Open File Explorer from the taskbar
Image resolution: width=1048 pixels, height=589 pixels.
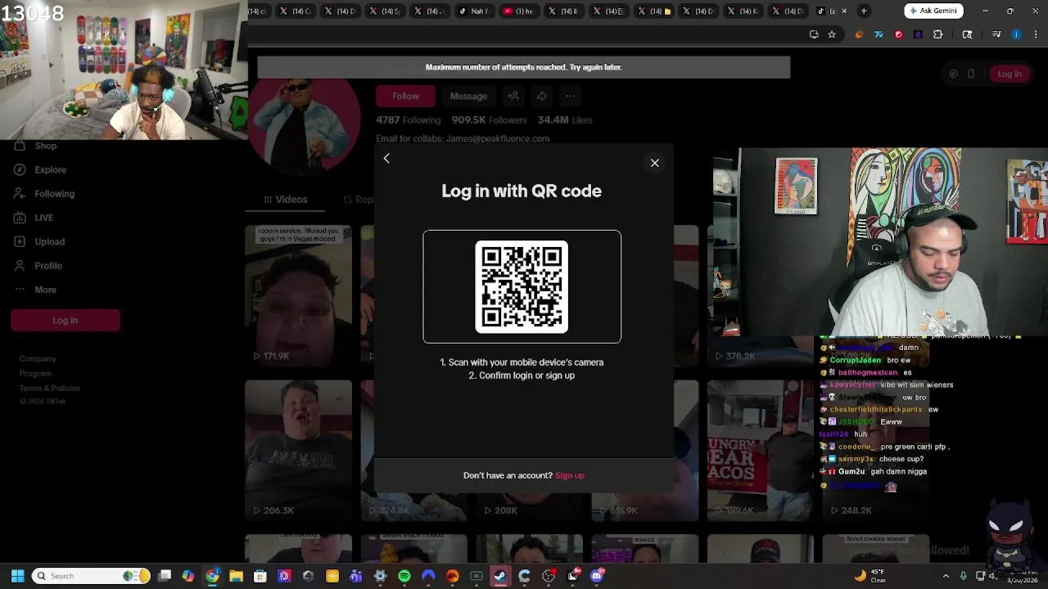point(236,576)
